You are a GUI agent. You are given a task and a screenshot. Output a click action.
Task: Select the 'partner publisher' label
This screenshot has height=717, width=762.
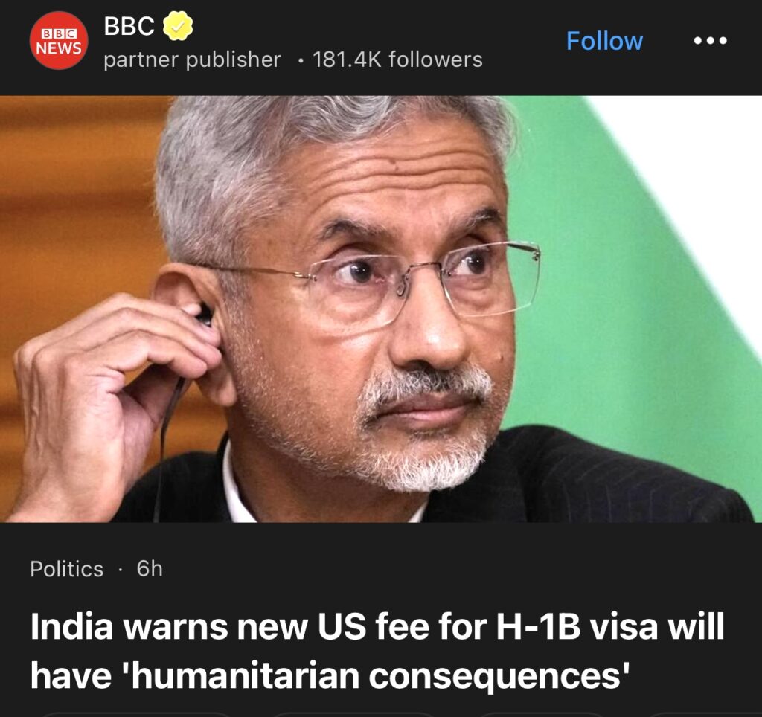tap(193, 60)
